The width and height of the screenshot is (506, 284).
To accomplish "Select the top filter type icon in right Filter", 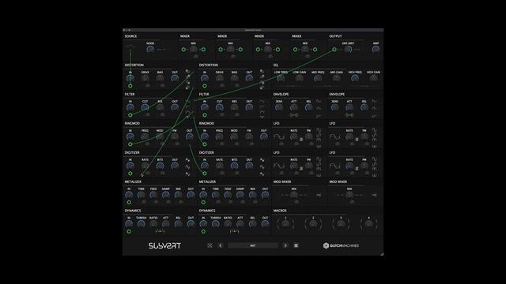I will coord(262,102).
